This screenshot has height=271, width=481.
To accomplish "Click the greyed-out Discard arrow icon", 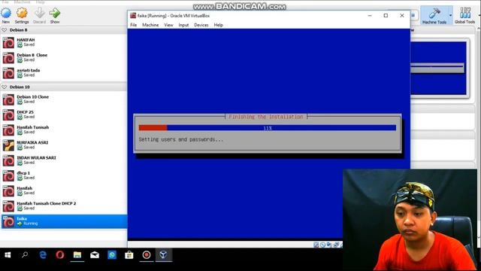I will 39,14.
